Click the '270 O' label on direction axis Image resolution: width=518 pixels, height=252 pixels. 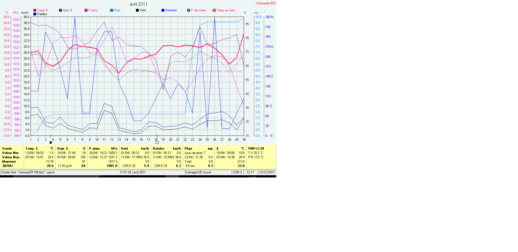269,47
